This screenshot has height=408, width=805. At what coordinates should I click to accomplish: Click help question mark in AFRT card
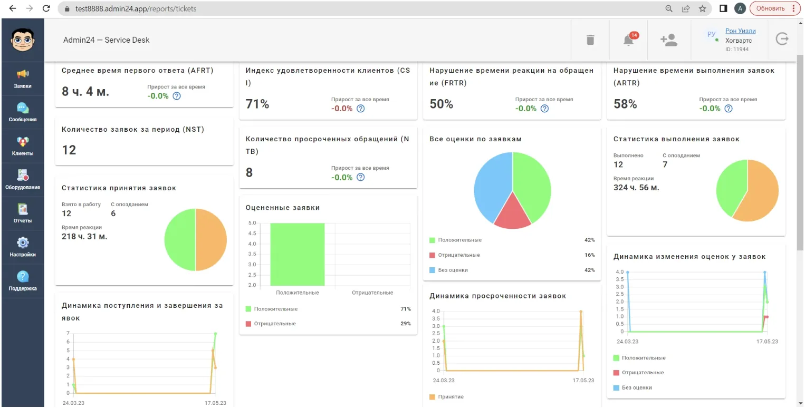tap(177, 96)
